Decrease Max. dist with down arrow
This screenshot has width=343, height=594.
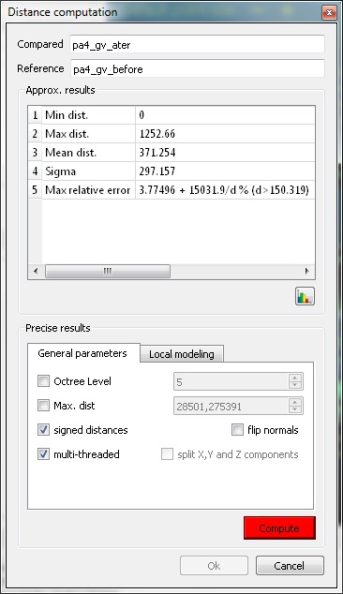coord(295,409)
